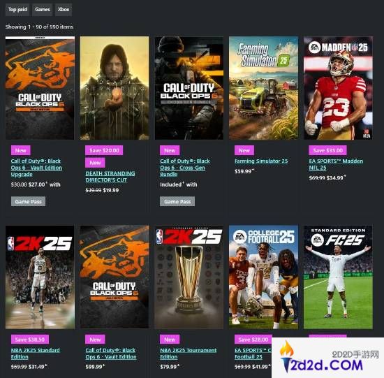The height and width of the screenshot is (378, 384).
Task: Open EA FC 25 Standard Edition cover
Action: [338, 277]
